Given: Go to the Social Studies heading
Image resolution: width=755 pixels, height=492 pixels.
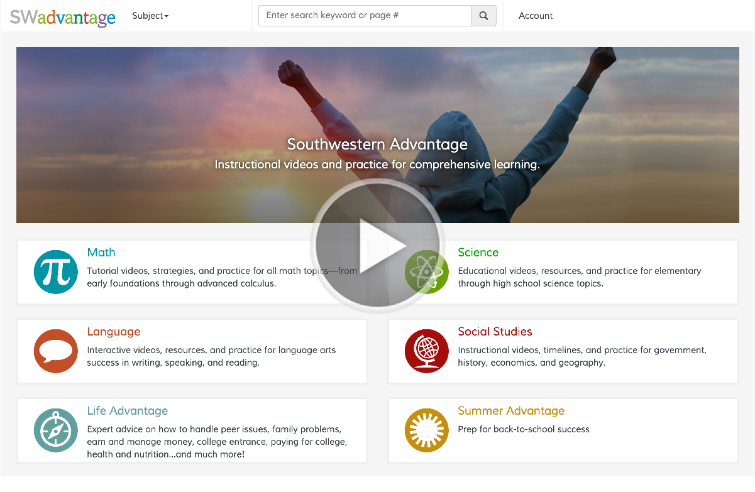Looking at the screenshot, I should tap(495, 332).
